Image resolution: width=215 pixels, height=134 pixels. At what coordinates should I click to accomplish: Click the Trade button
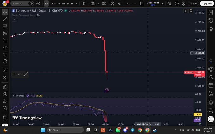(193, 3)
